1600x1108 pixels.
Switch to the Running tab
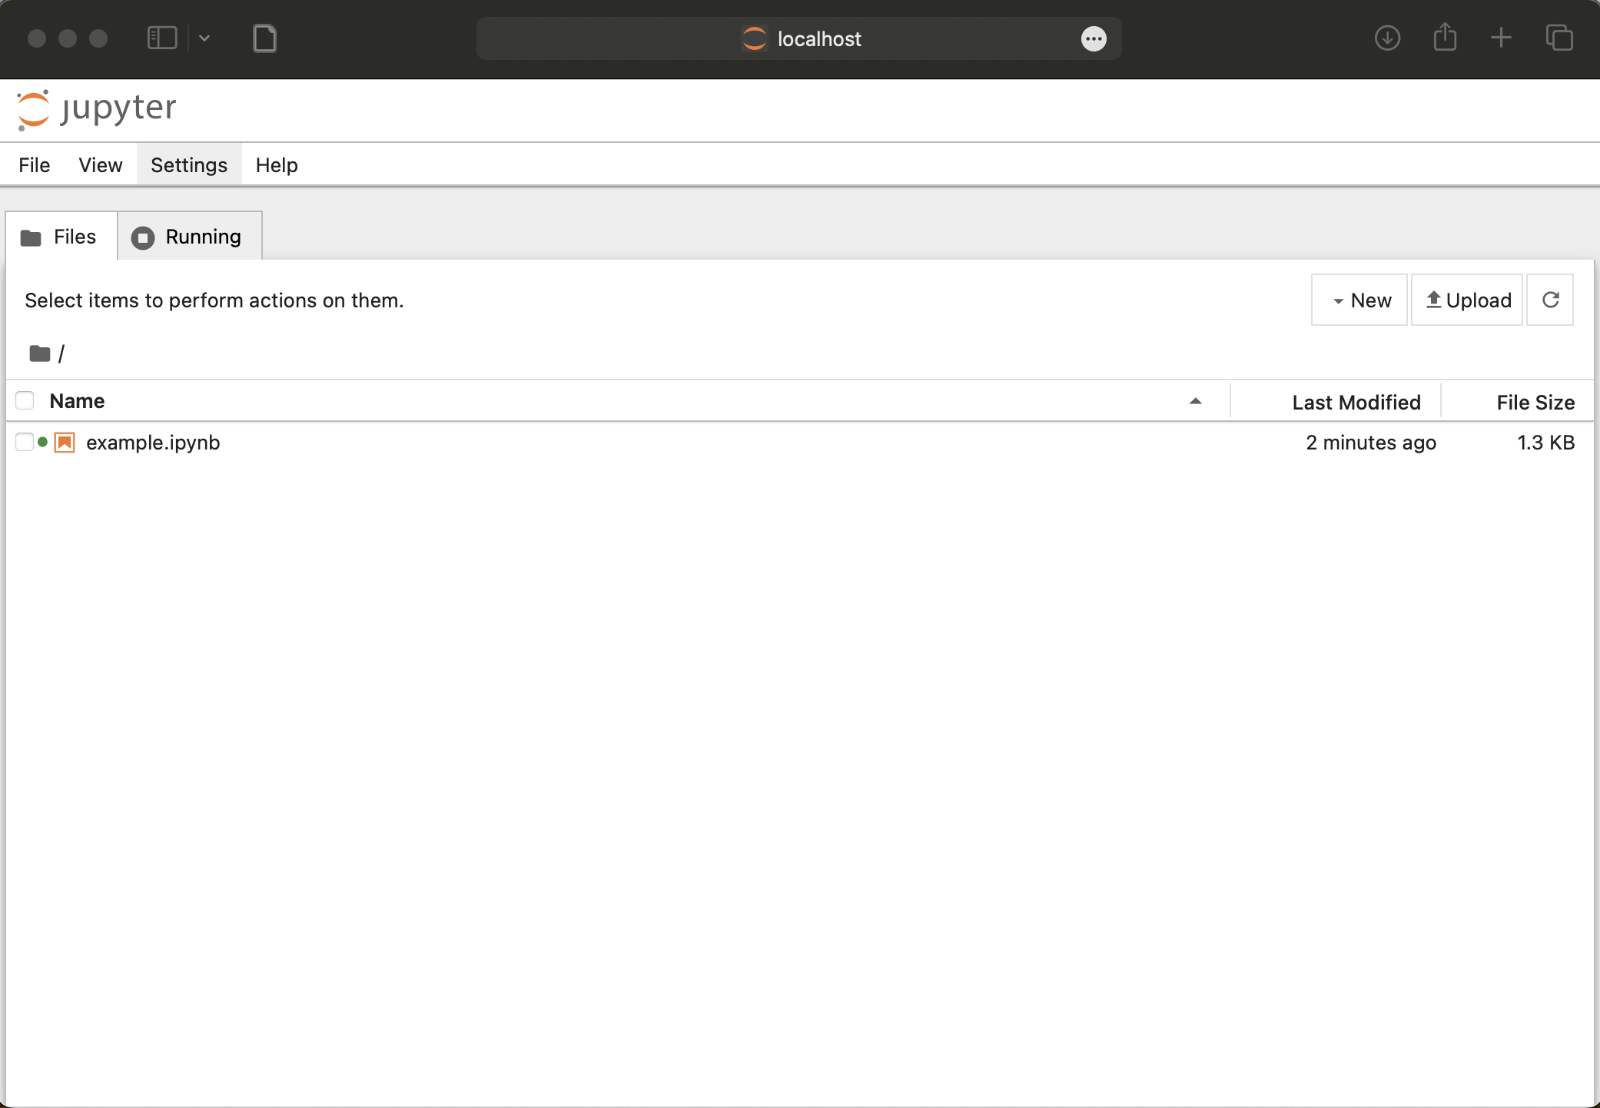coord(189,237)
